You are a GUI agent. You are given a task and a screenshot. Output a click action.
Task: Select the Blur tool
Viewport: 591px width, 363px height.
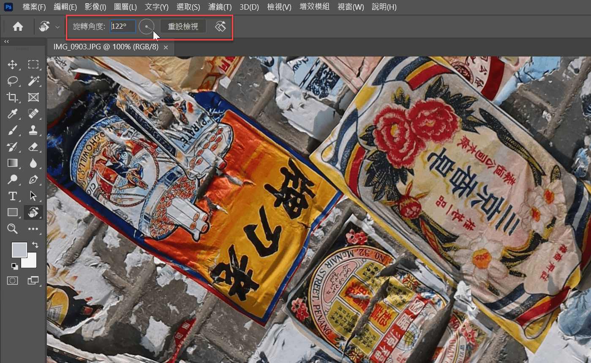pyautogui.click(x=33, y=163)
